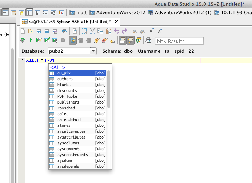The height and width of the screenshot is (183, 252).
Task: Click the Commit transaction icon
Action: (x=81, y=40)
